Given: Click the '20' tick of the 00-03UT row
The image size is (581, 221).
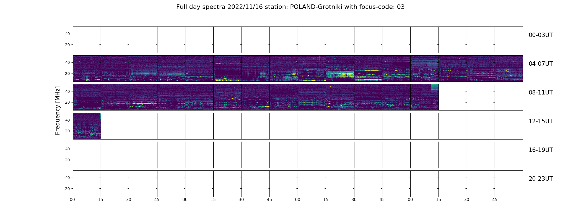Looking at the screenshot, I should [x=68, y=45].
